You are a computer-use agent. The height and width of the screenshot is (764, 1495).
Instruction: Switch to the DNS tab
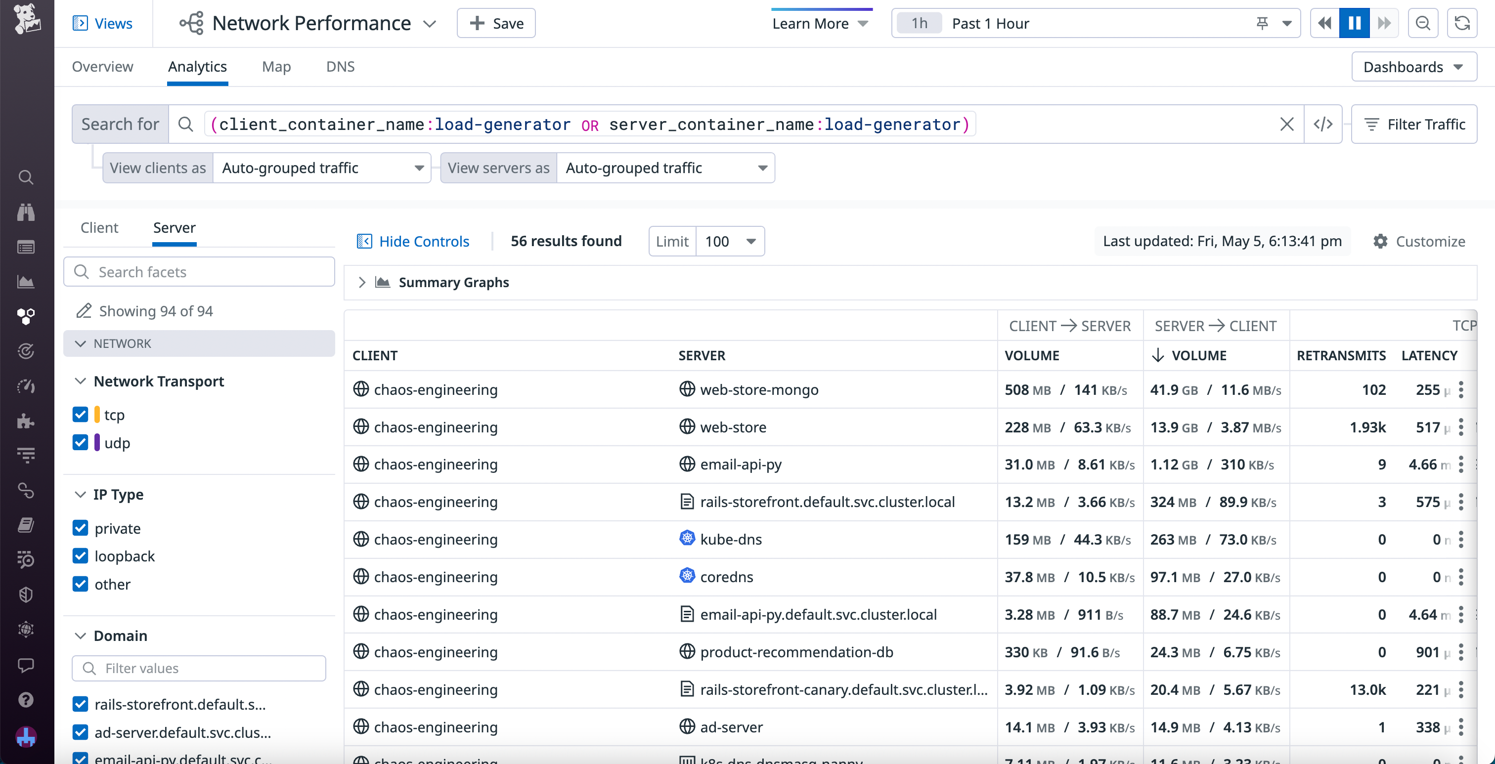click(x=340, y=67)
